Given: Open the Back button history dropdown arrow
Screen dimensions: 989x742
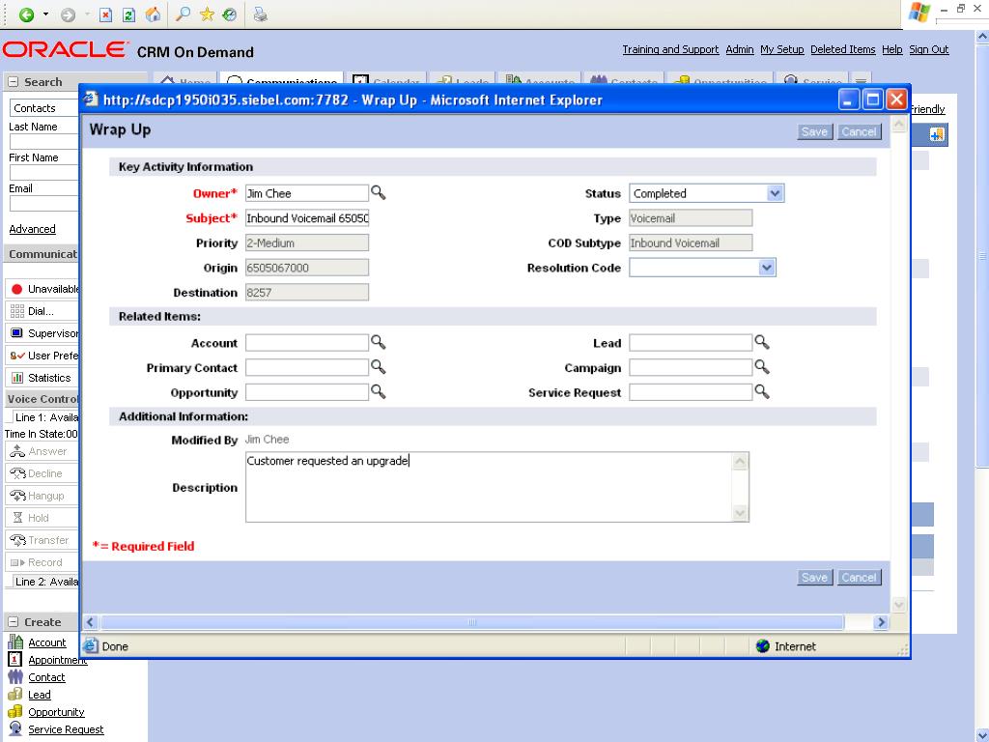Looking at the screenshot, I should click(45, 14).
